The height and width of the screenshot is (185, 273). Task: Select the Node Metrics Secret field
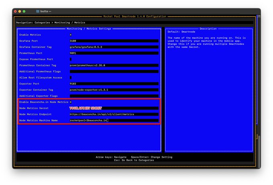114,108
